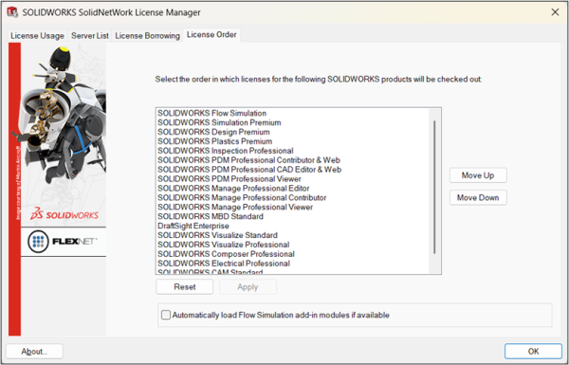The height and width of the screenshot is (365, 569).
Task: Open the Server List tab
Action: pyautogui.click(x=90, y=36)
